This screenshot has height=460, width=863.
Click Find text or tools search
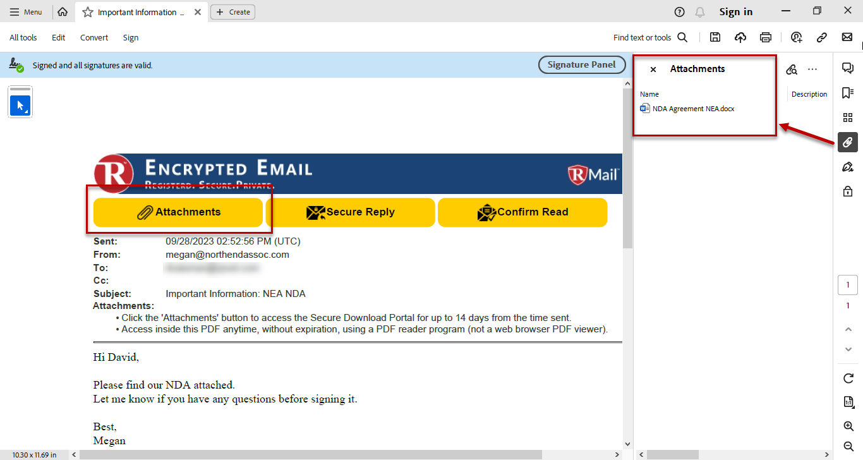650,38
